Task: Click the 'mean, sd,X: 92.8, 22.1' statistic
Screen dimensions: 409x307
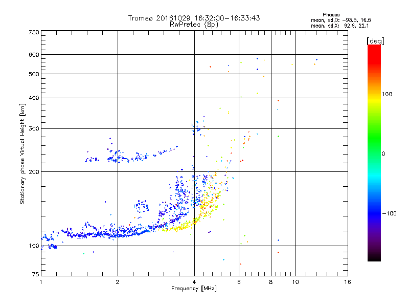Action: point(339,26)
